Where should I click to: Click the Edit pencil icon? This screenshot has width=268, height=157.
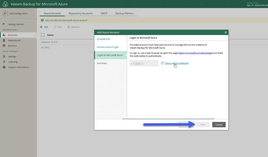point(55,27)
